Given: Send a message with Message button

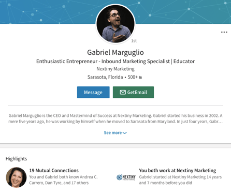Looking at the screenshot, I should [x=93, y=92].
